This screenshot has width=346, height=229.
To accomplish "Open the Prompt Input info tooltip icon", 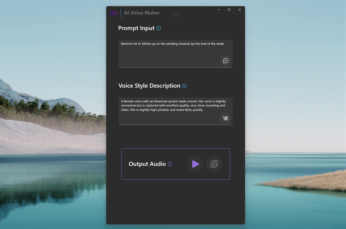I will (x=159, y=28).
